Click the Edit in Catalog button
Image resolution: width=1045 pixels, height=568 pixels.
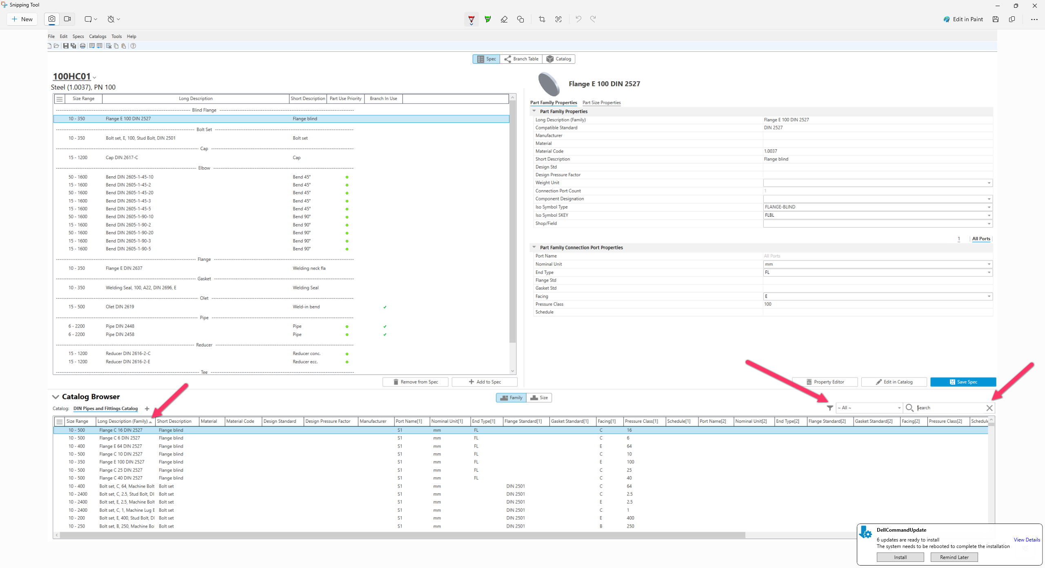894,382
